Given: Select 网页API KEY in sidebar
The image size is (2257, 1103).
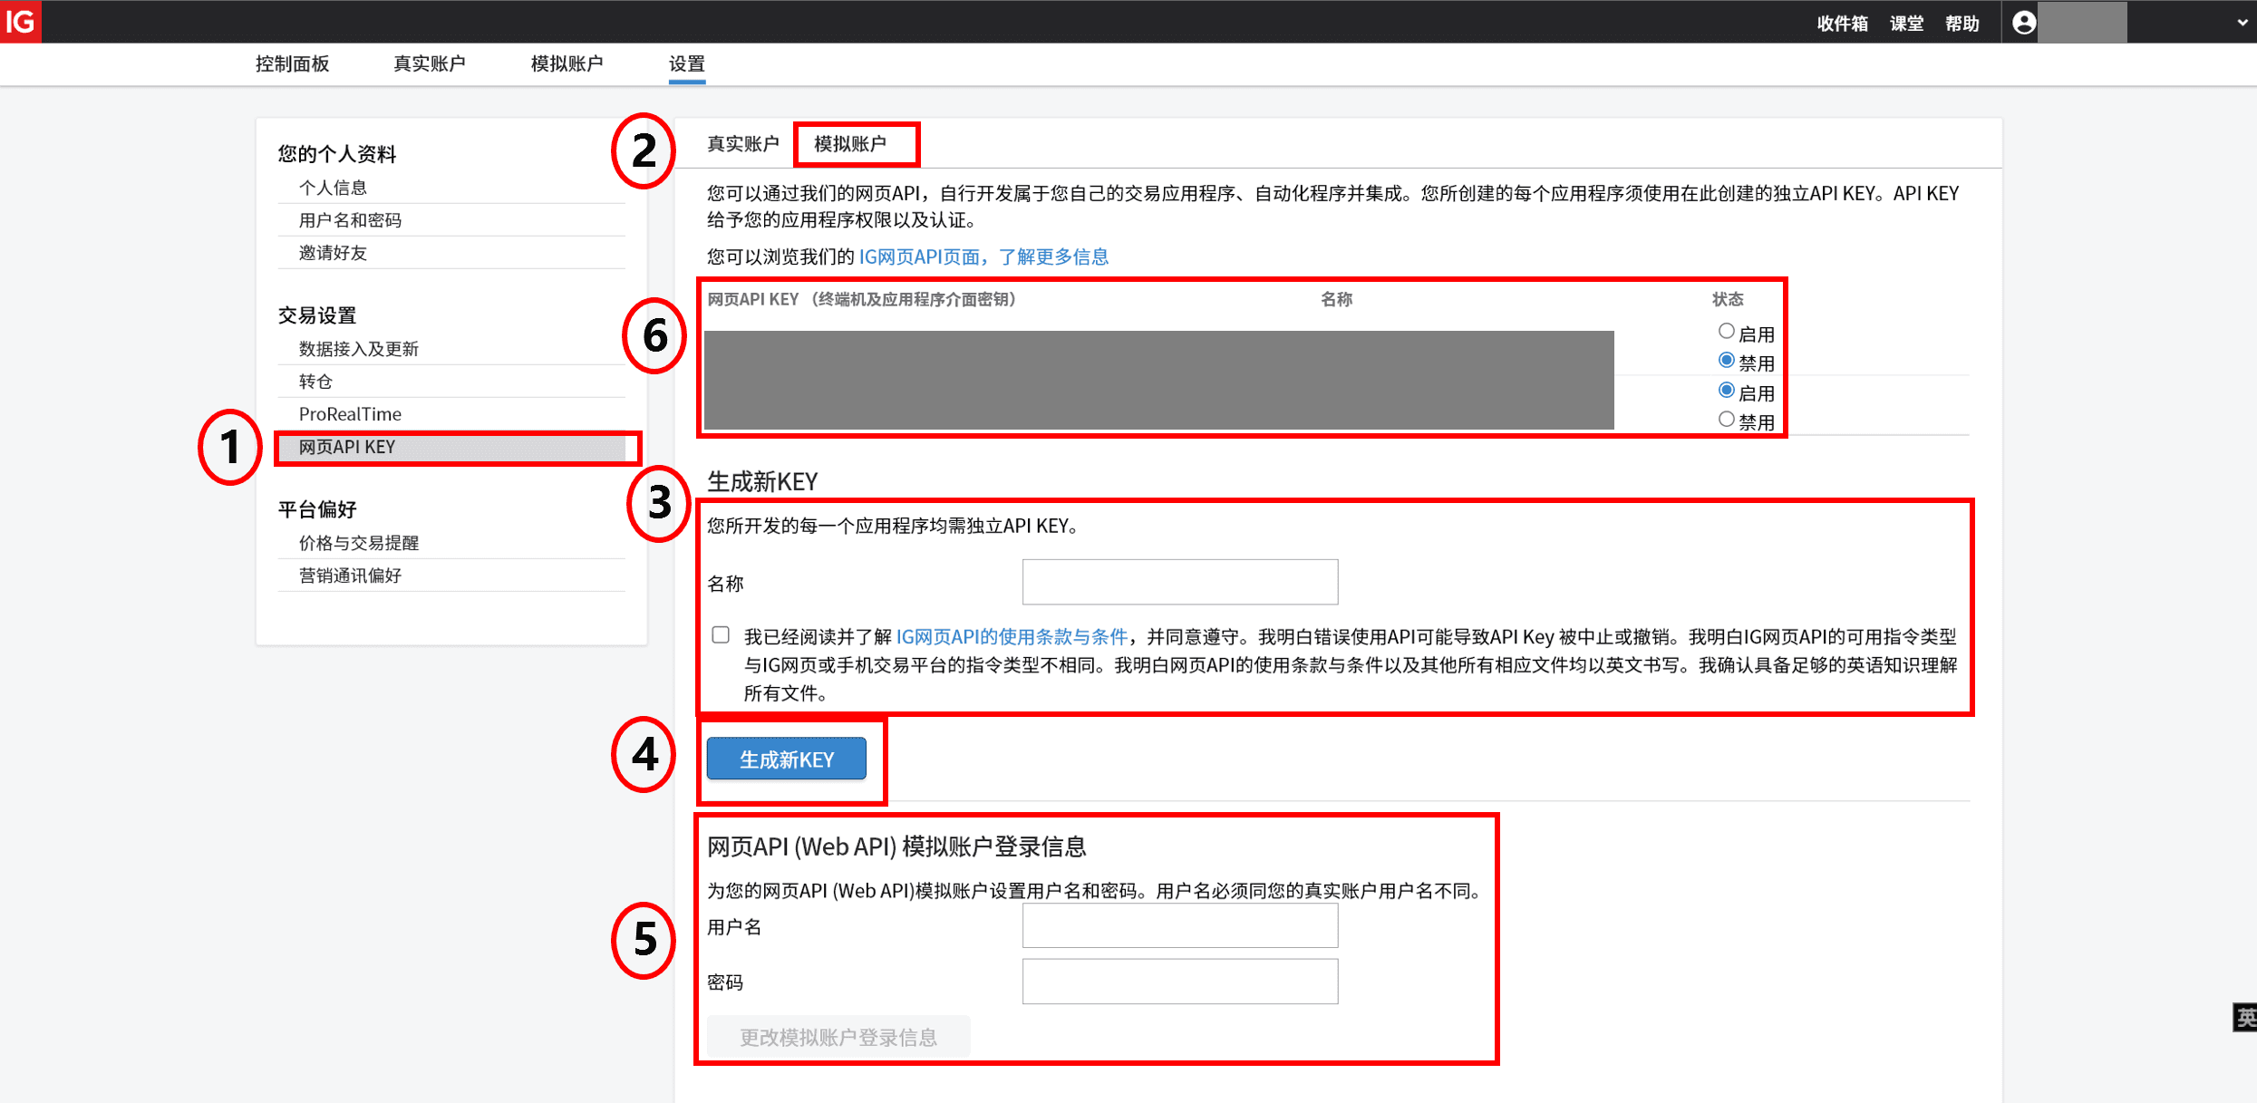Looking at the screenshot, I should [x=451, y=447].
